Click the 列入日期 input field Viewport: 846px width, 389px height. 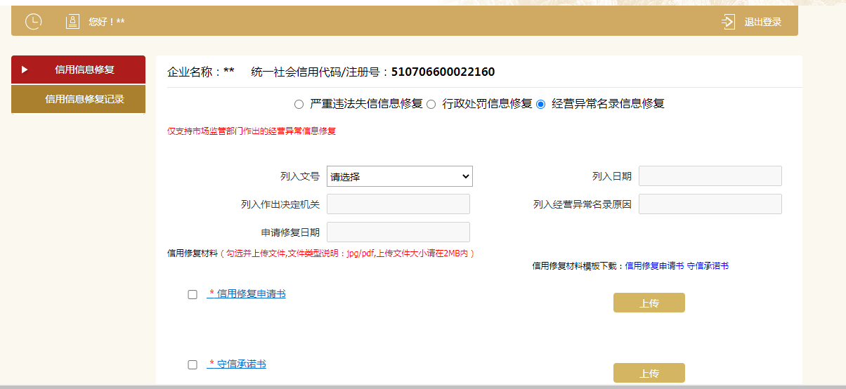(710, 176)
